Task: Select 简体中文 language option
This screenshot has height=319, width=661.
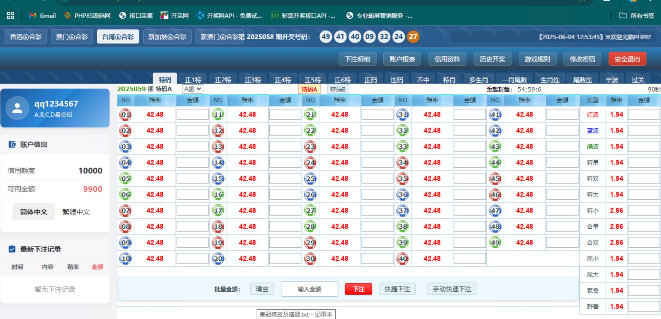Action: click(x=33, y=212)
